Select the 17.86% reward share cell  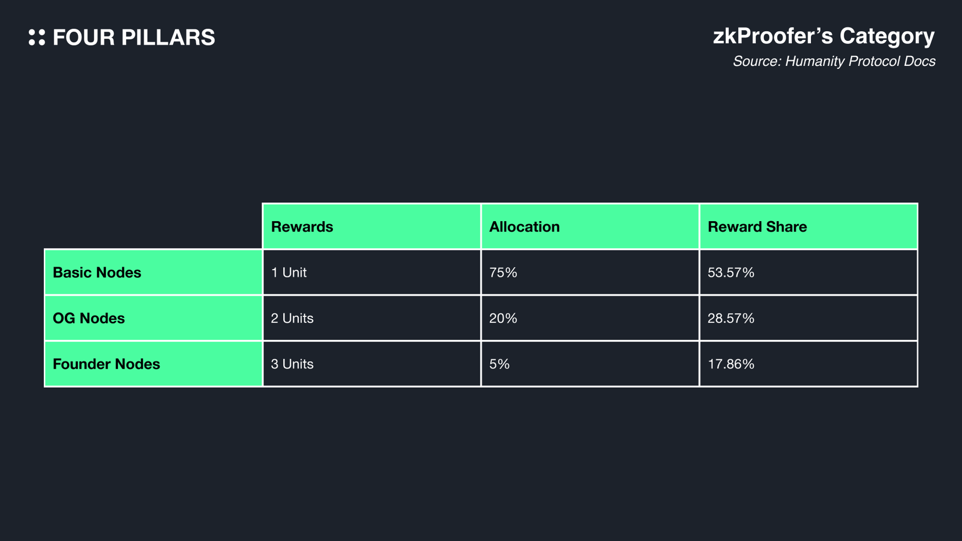click(x=731, y=364)
